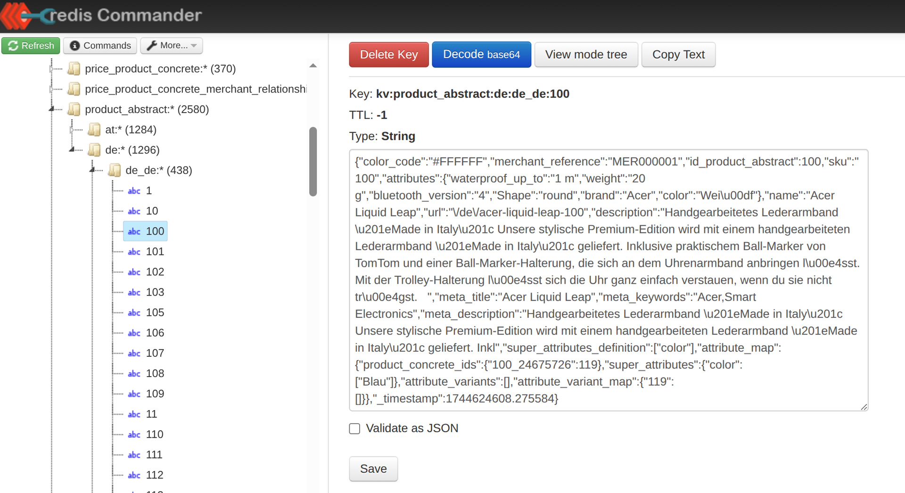This screenshot has height=493, width=905.
Task: Click the Copy Text button
Action: click(x=678, y=55)
